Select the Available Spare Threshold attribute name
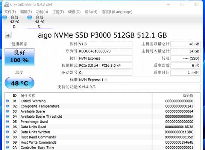Image resolution: width=205 pixels, height=150 pixels. point(41,117)
